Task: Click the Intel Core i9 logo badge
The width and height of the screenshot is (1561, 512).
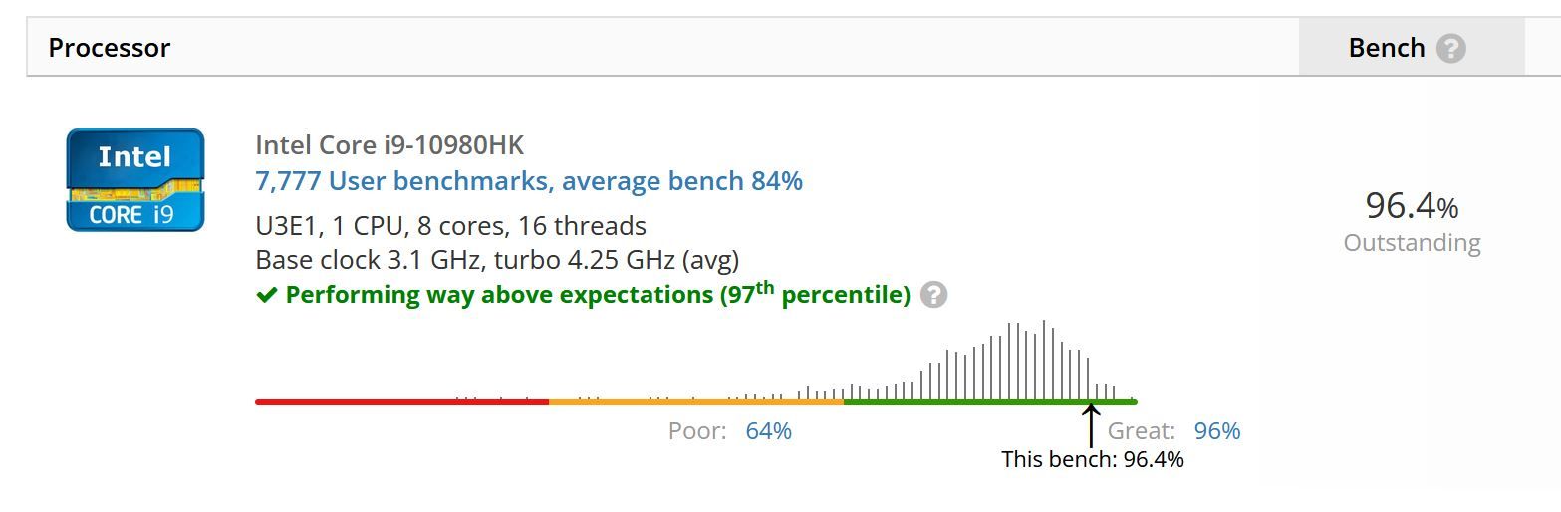Action: [x=135, y=180]
